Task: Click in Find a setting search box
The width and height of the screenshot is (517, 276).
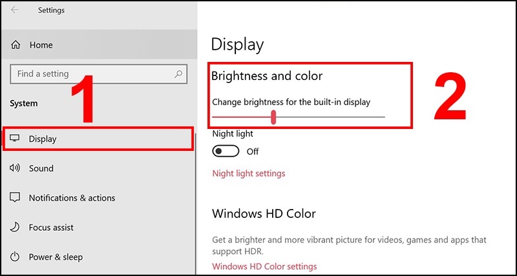Action: 99,74
